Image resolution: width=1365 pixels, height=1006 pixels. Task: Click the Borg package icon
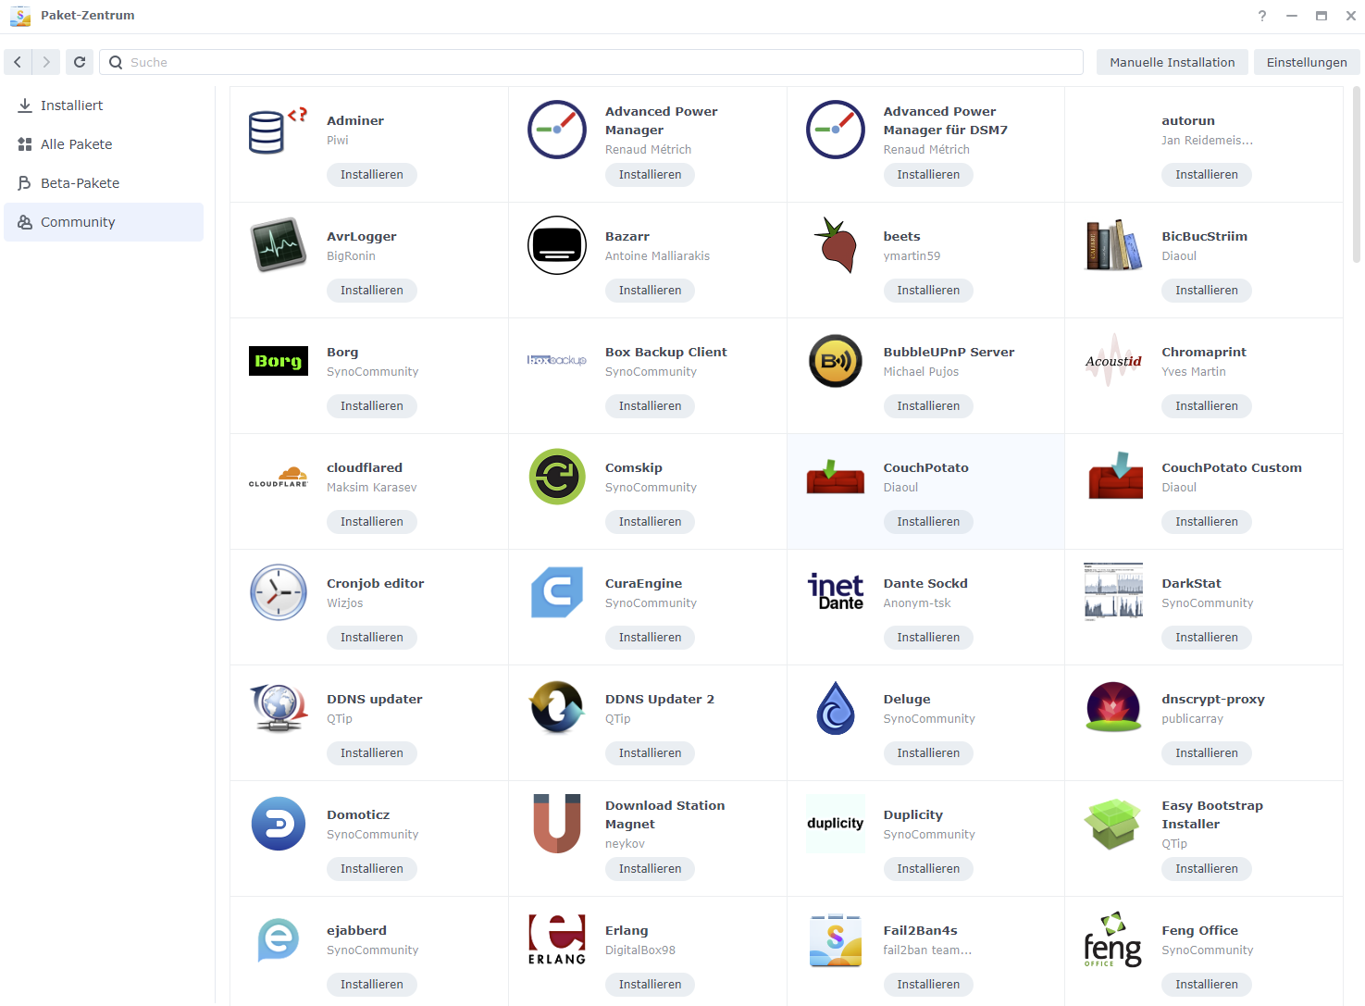[279, 361]
